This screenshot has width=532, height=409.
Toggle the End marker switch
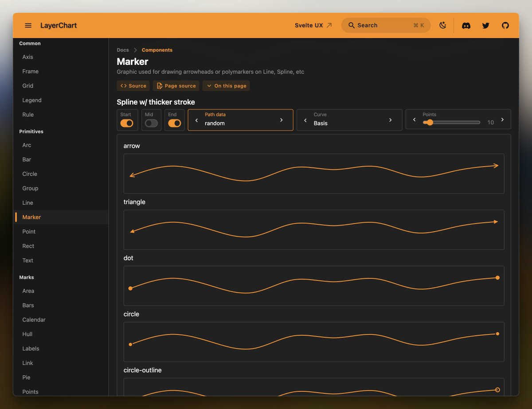[x=175, y=123]
